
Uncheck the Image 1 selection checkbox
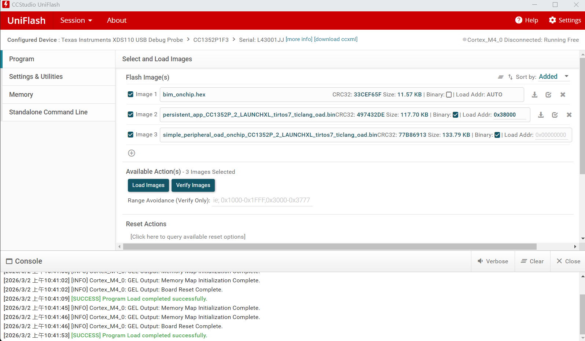pos(130,94)
